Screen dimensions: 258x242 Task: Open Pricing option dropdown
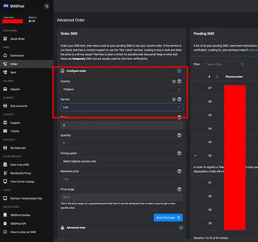tap(122, 161)
